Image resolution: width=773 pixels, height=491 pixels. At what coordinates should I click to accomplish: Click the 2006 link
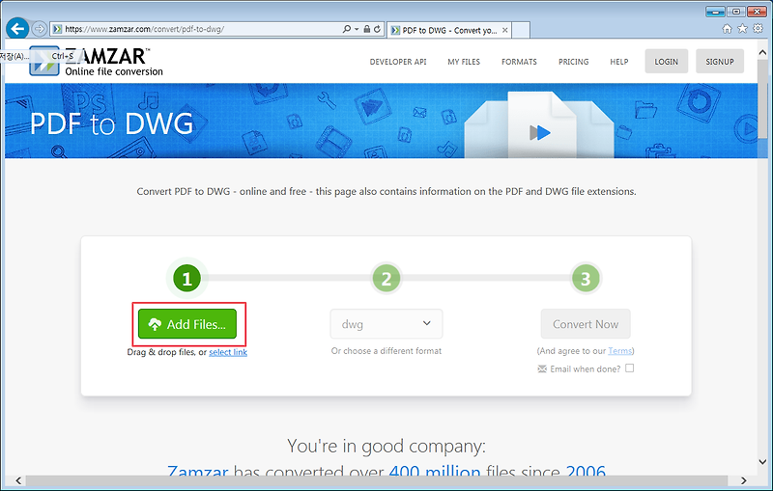tap(586, 473)
